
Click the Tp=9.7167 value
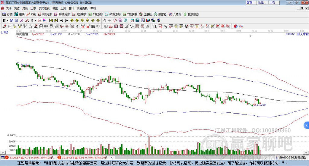(x=38, y=34)
